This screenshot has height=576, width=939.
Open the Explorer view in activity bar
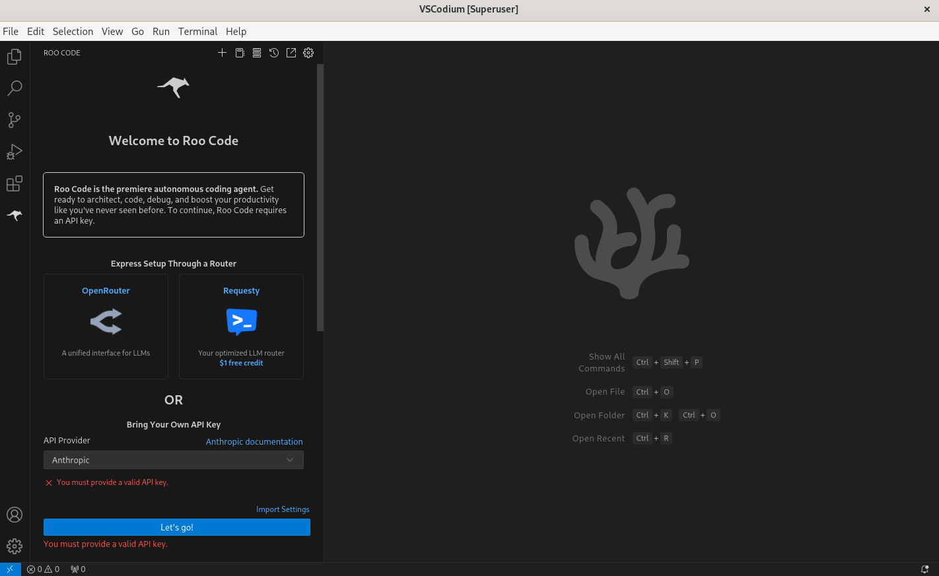coord(15,57)
